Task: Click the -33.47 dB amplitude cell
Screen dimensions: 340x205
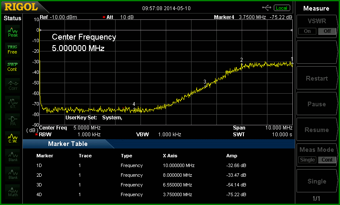Action: click(x=236, y=175)
